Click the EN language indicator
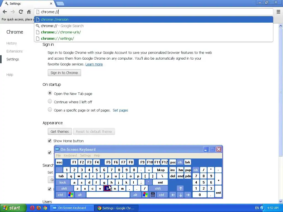 [x=257, y=208]
